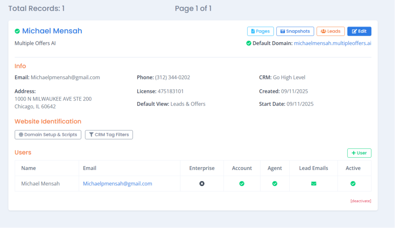
Task: Select the Leads people icon
Action: 323,31
